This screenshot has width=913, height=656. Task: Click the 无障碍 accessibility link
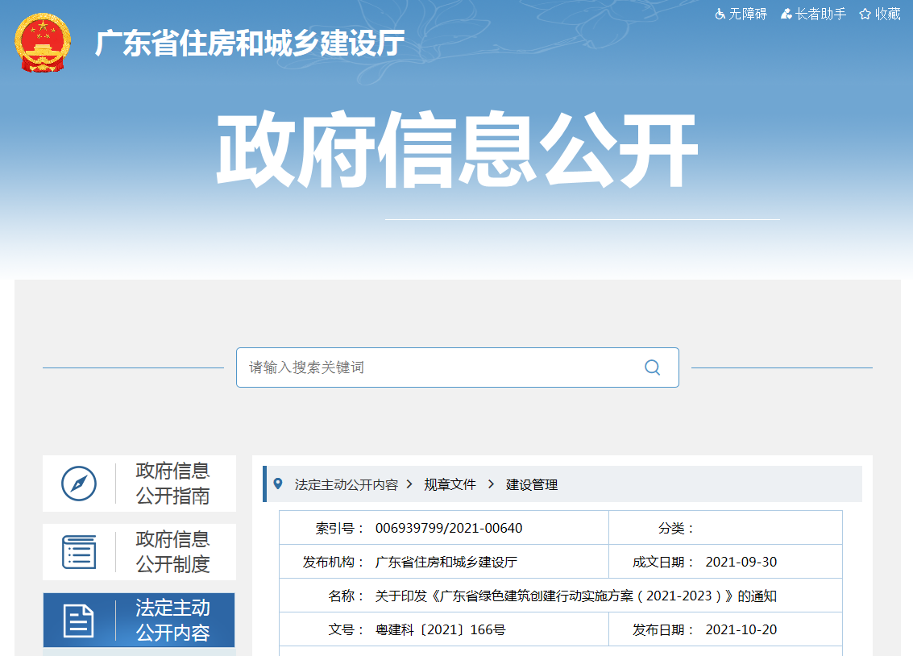pos(748,15)
